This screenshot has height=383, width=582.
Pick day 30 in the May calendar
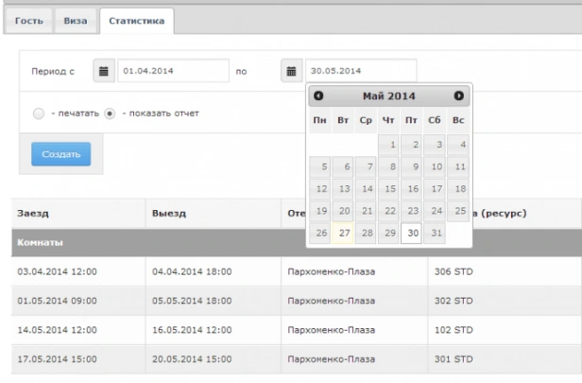pos(411,233)
